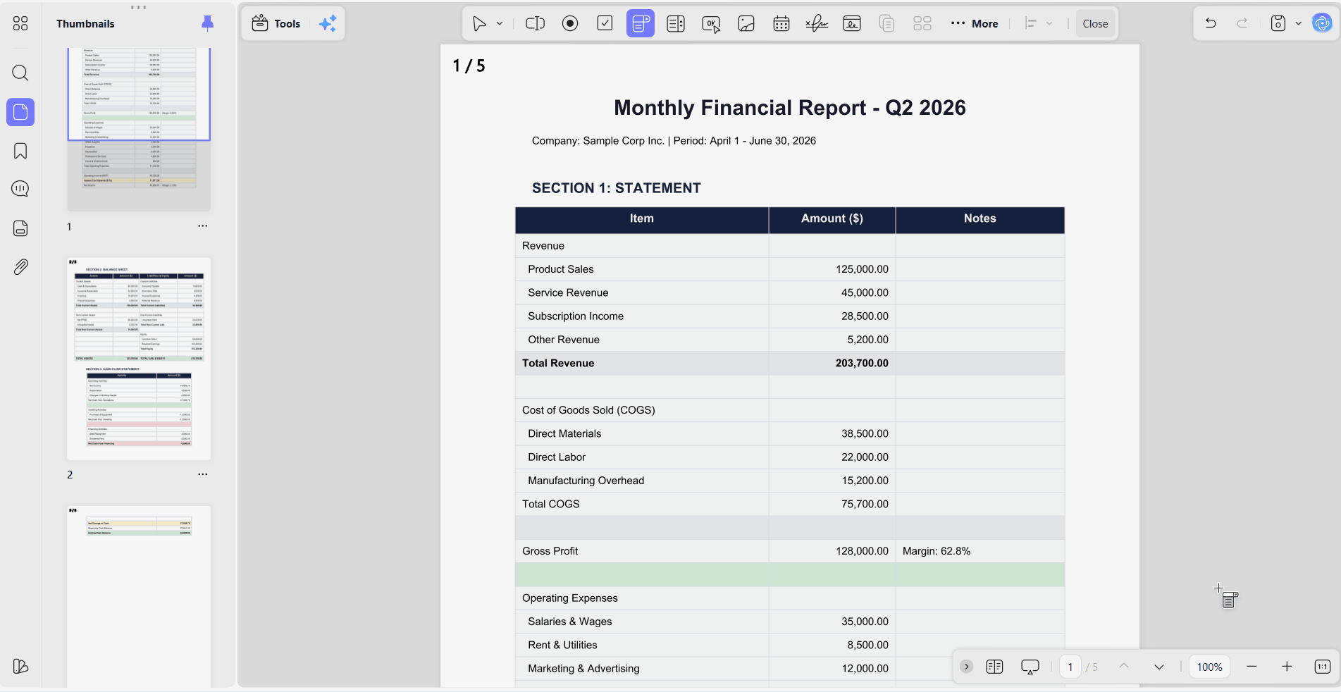Viewport: 1341px width, 692px height.
Task: Click the Product Sales row label
Action: click(x=561, y=269)
